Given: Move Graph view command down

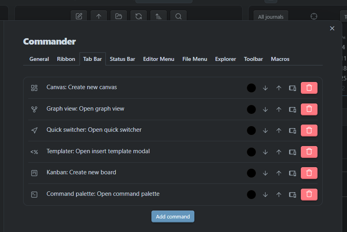Looking at the screenshot, I should click(x=265, y=109).
